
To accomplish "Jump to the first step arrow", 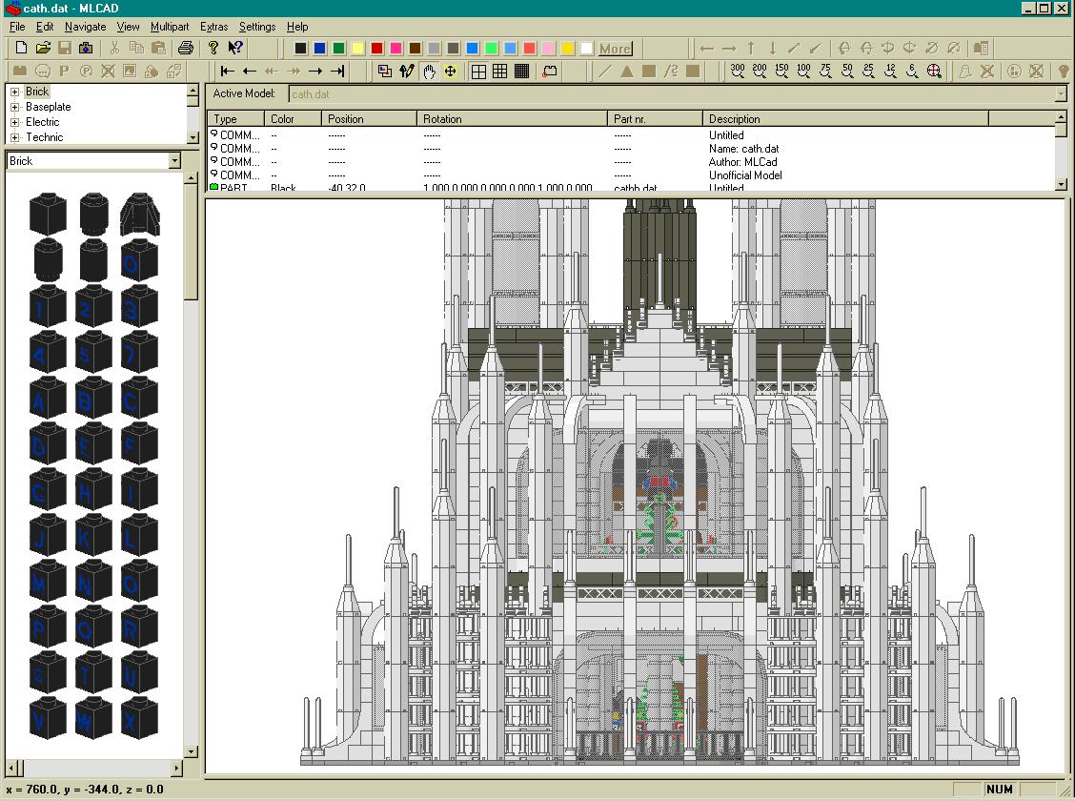I will pos(228,72).
